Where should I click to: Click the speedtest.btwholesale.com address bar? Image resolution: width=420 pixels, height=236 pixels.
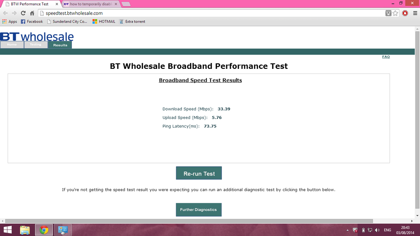211,13
